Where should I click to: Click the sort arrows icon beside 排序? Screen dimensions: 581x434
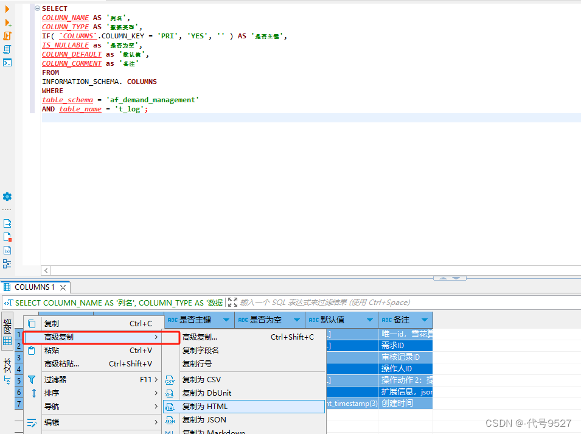tap(33, 393)
